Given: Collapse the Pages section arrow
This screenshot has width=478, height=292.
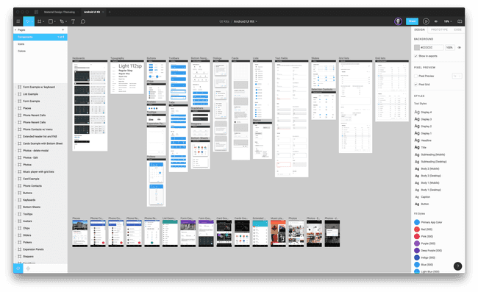Looking at the screenshot, I should tap(15, 30).
